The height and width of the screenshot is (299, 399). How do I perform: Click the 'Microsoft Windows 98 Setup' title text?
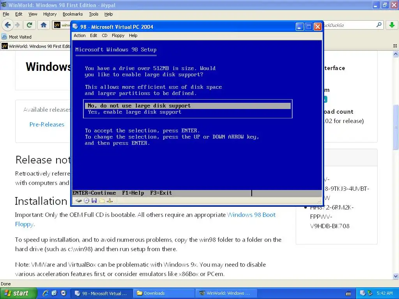[x=116, y=49]
